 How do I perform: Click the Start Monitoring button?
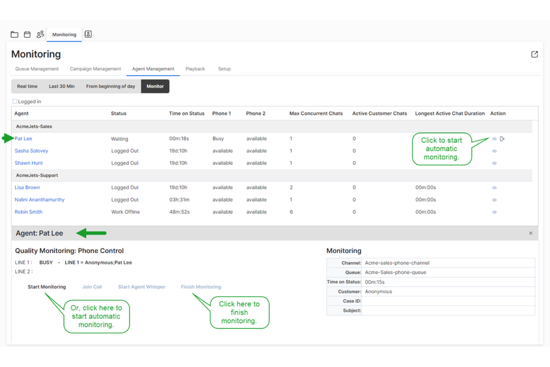point(47,287)
